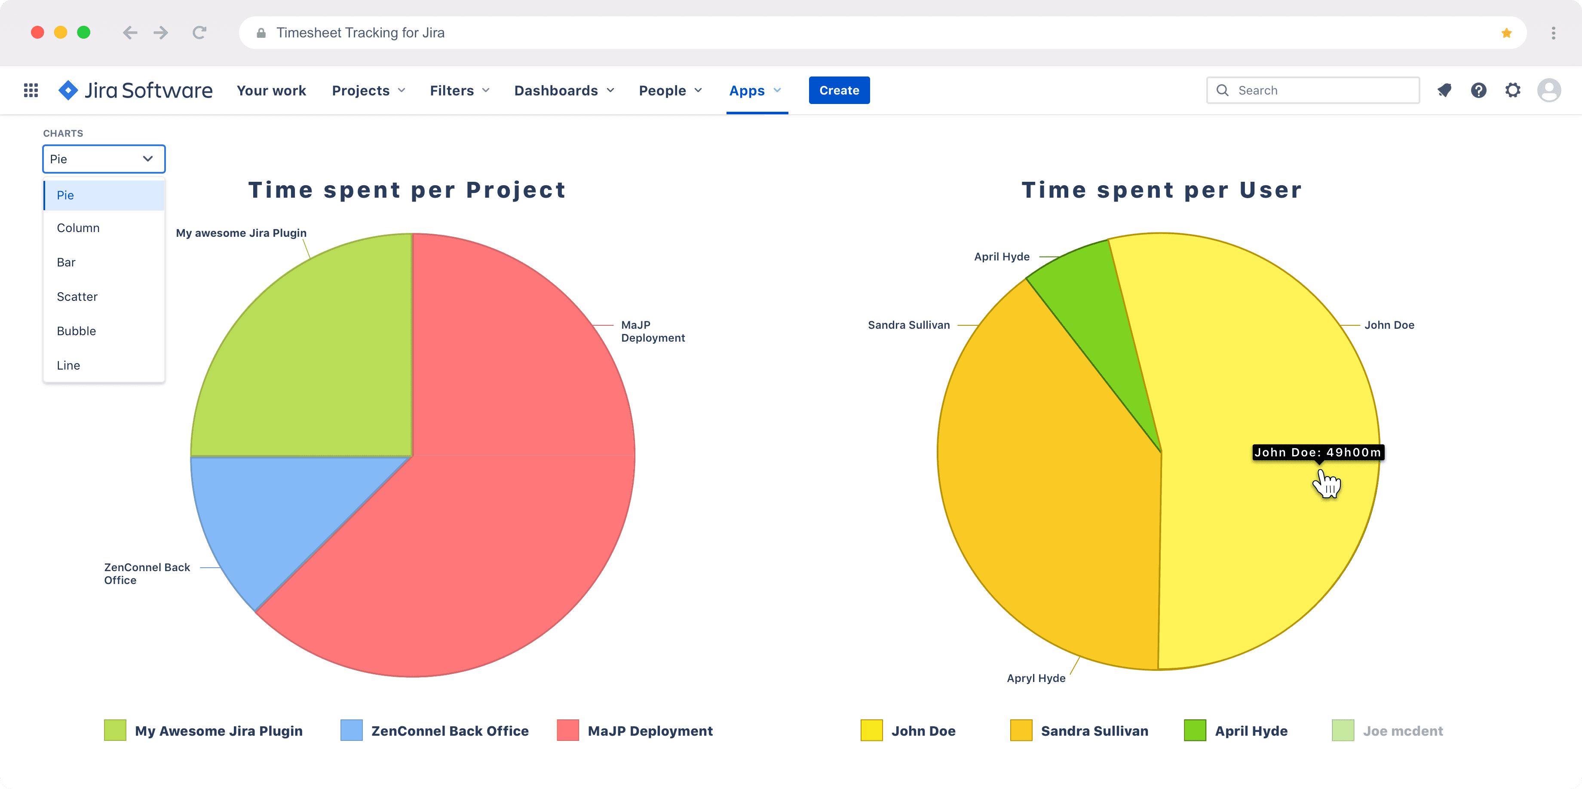Image resolution: width=1582 pixels, height=789 pixels.
Task: Click 'ZenConnel Back Office' pie chart label
Action: (147, 574)
